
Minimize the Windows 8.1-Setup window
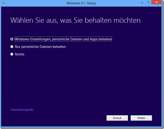(142, 2)
